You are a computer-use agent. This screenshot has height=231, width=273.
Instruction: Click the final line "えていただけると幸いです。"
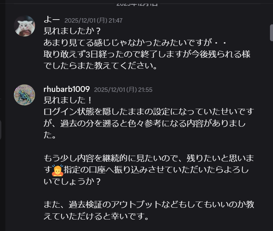(96, 216)
